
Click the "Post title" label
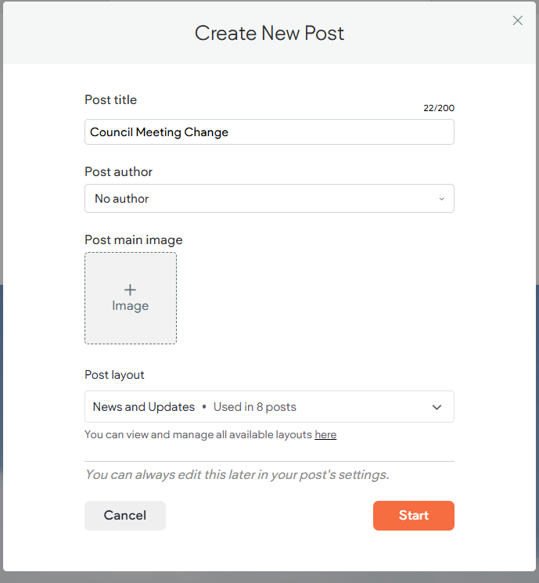coord(110,99)
